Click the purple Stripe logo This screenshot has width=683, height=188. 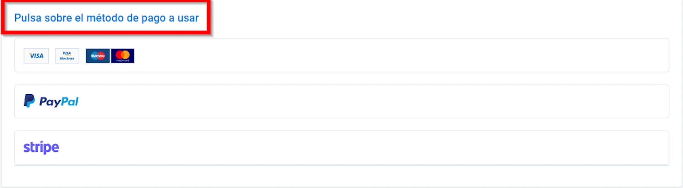point(41,147)
